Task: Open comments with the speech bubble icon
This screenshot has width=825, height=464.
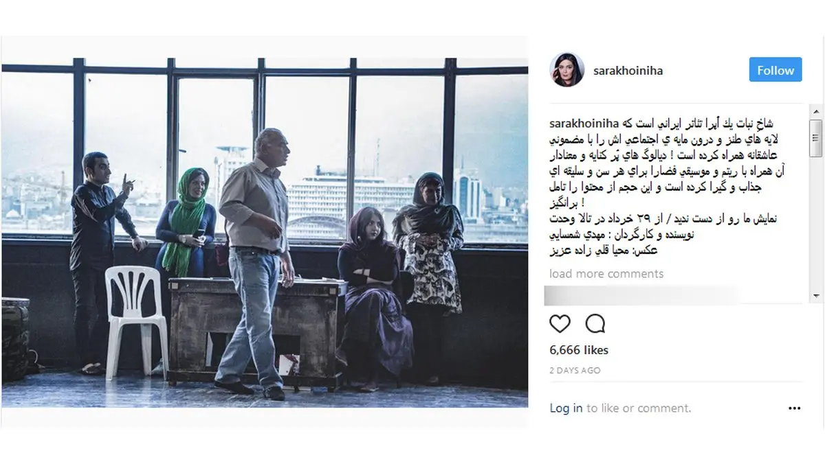Action: point(595,323)
